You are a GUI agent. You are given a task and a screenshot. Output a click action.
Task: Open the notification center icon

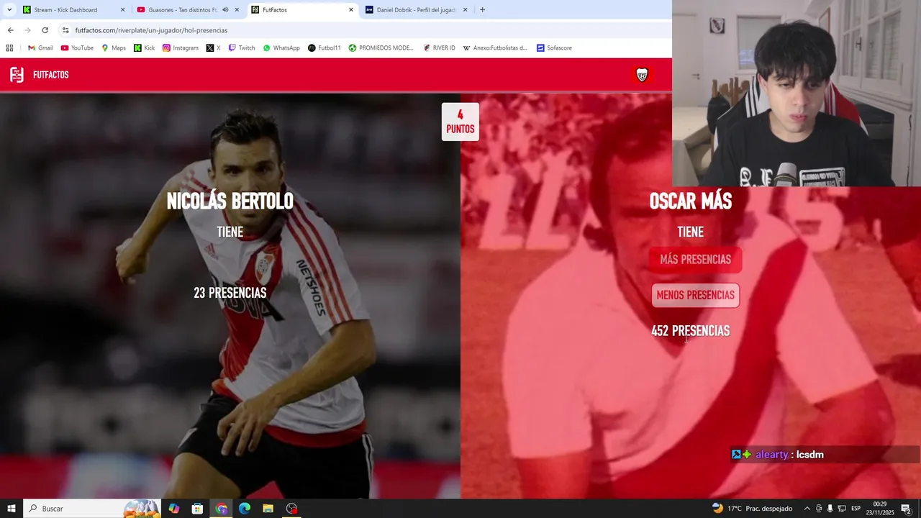pos(907,509)
